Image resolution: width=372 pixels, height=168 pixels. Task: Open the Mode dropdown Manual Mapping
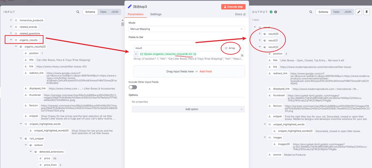(186, 29)
